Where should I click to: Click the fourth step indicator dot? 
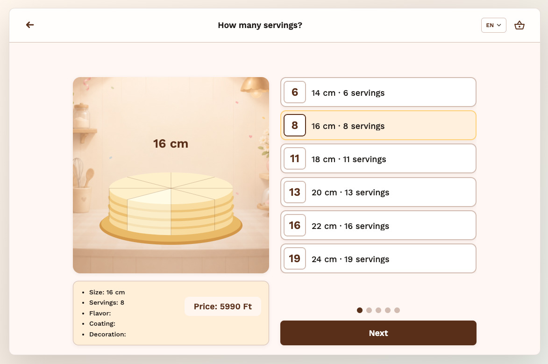388,310
